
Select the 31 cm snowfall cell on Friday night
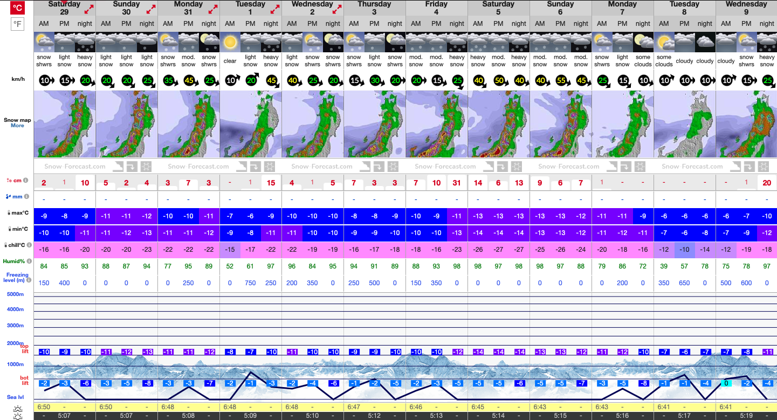(457, 183)
